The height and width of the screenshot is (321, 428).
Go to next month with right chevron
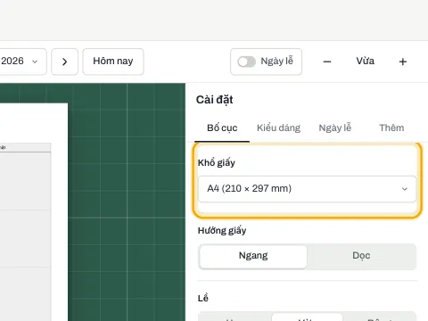(x=64, y=62)
